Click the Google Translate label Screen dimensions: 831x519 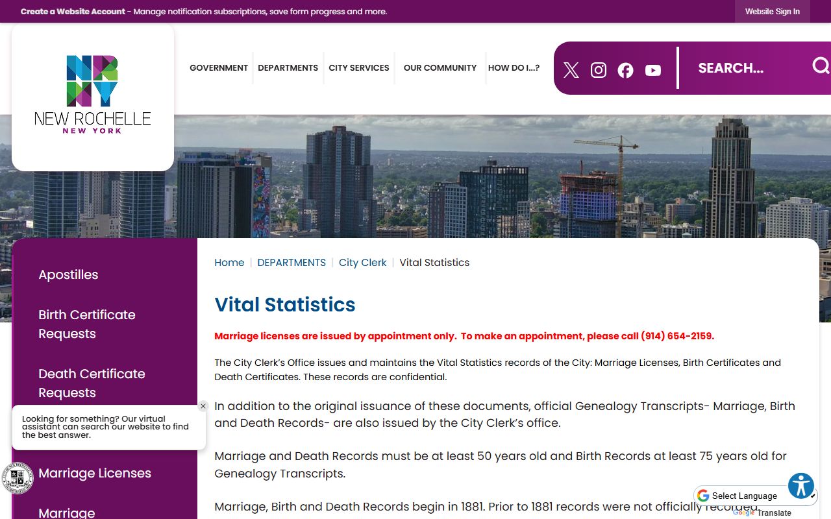[x=762, y=513]
